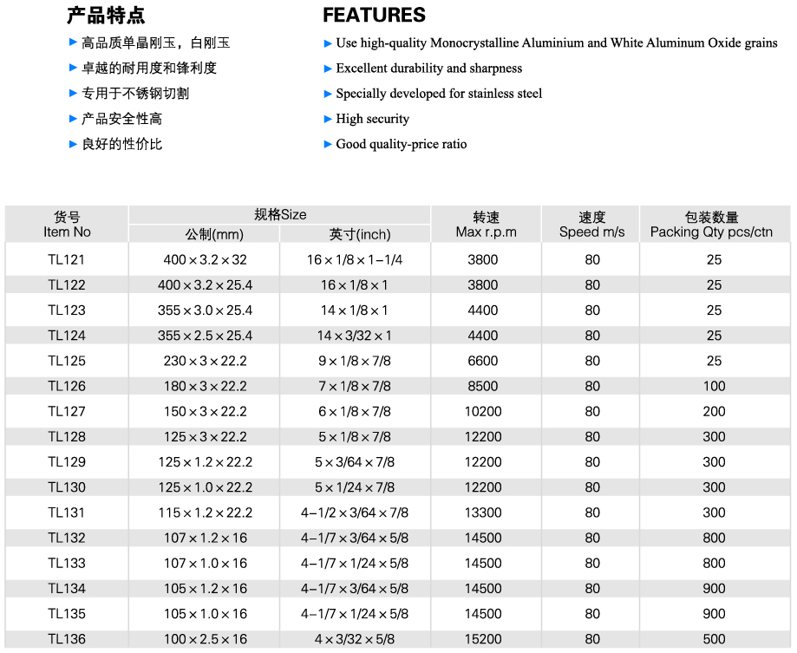
Task: Click the 卓越的耐用度和锋利度 line
Action: 149,69
